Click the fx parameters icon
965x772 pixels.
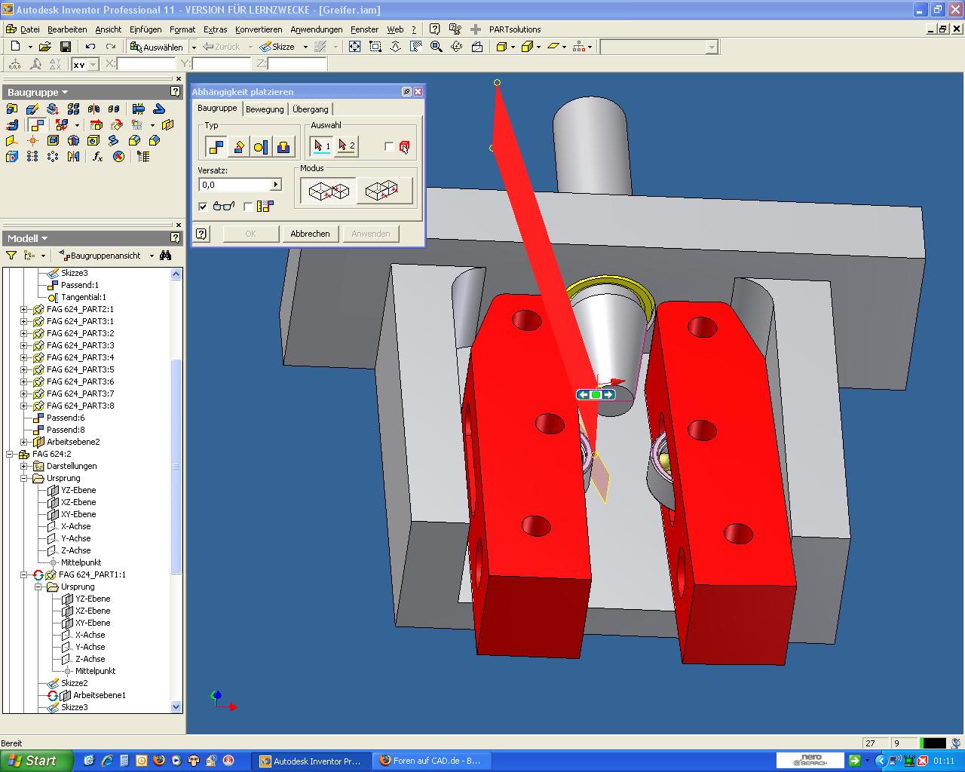[x=98, y=157]
